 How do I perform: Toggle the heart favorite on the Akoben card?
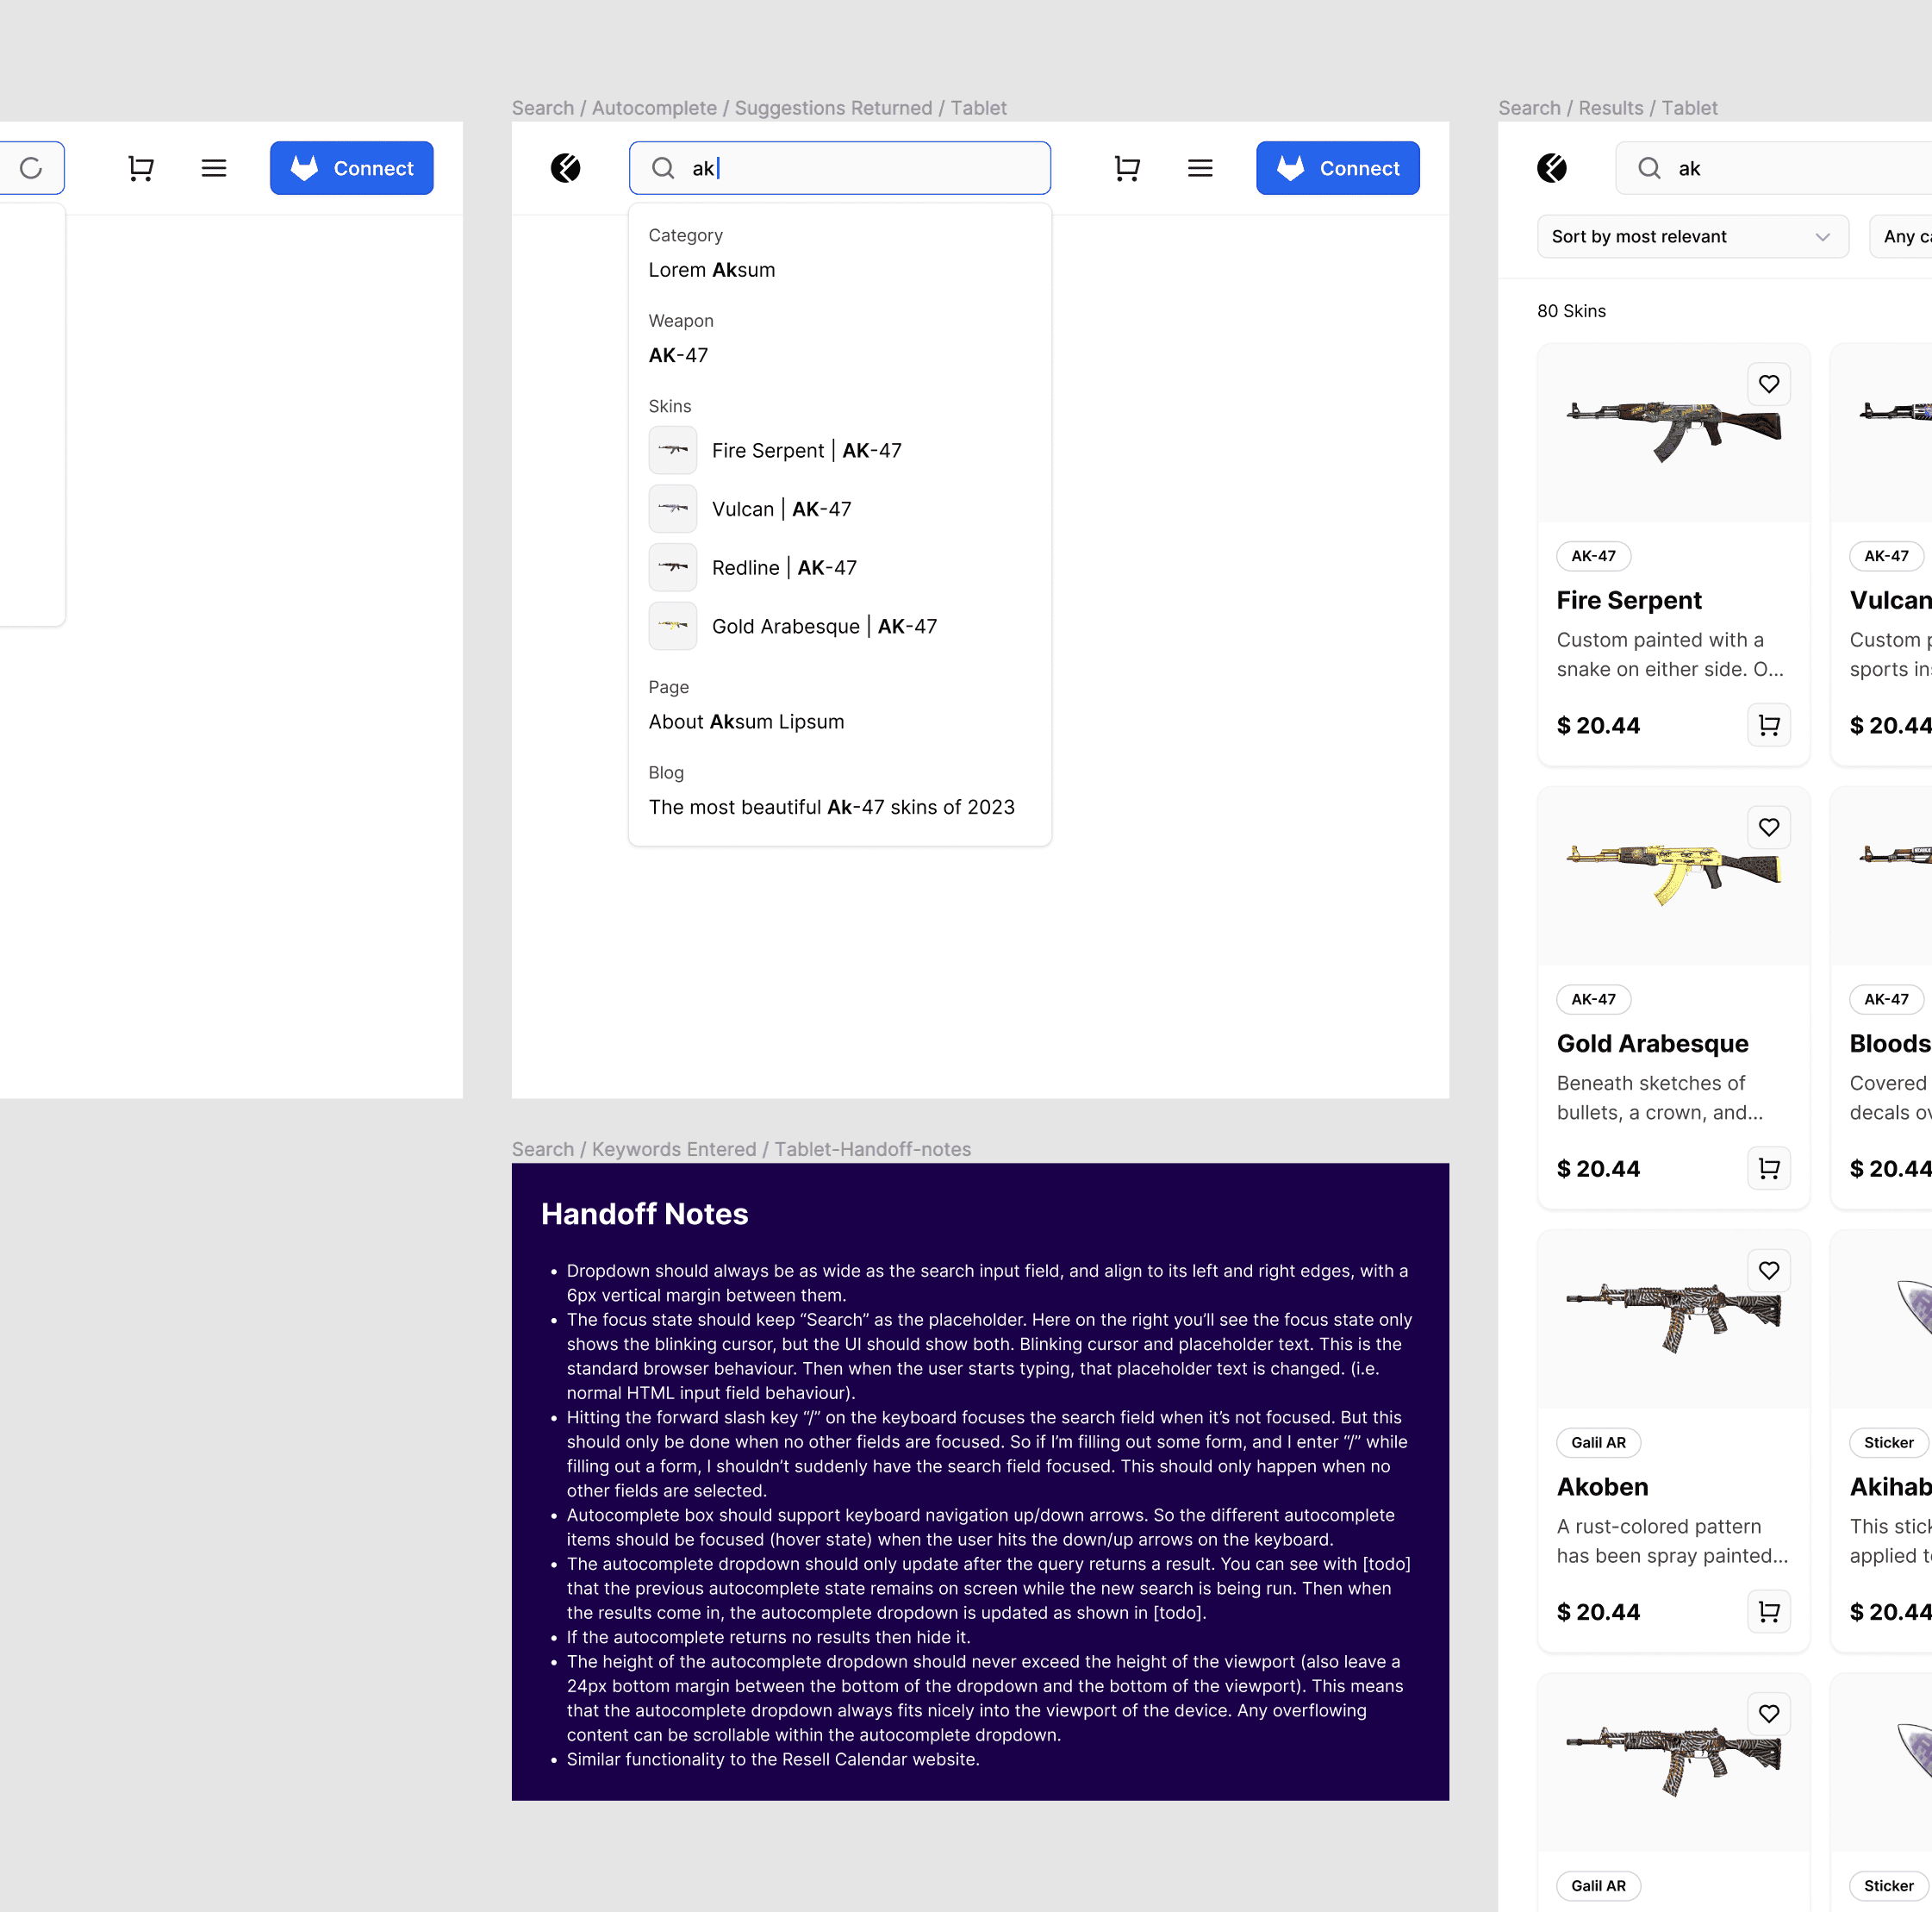click(x=1768, y=1271)
